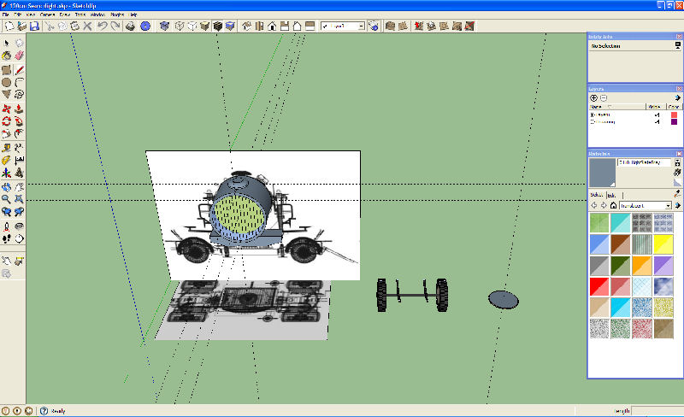Click the Save icon in toolbar
Screen dimensions: 684x417
[34, 26]
